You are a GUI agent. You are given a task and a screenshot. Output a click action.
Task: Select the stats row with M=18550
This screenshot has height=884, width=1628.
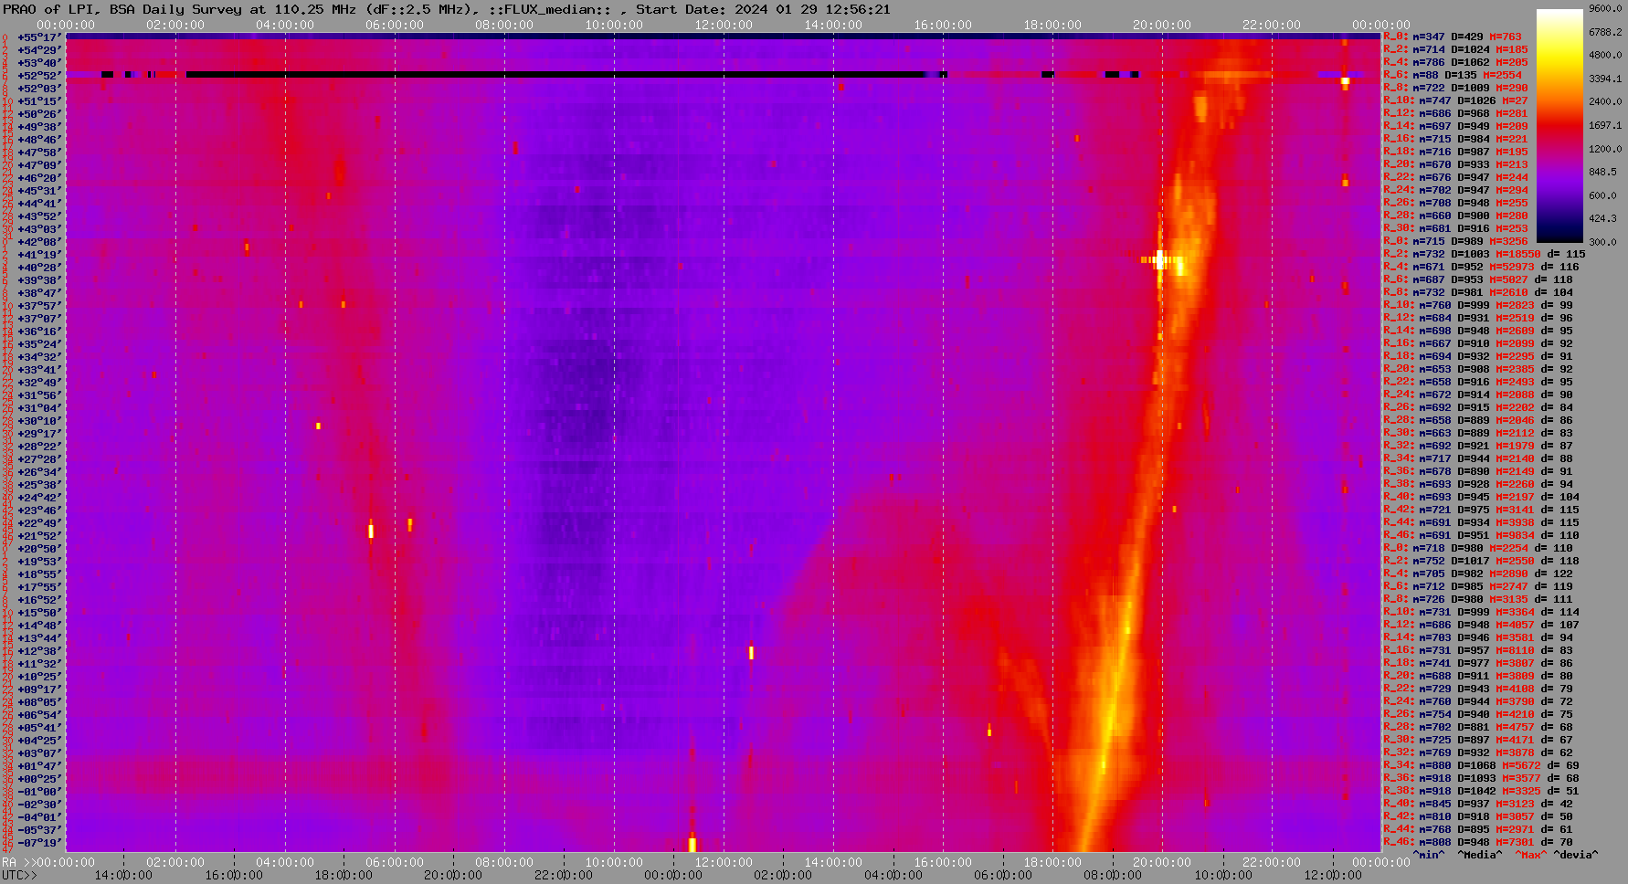pos(1485,254)
